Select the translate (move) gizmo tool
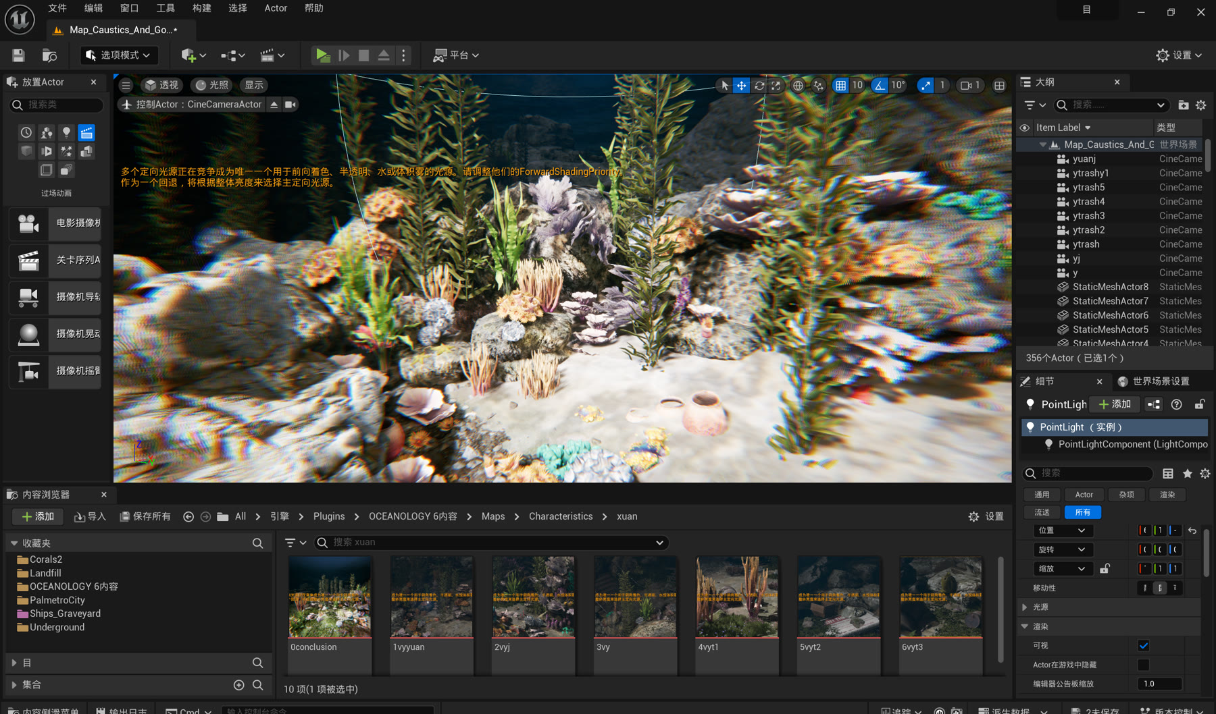Image resolution: width=1216 pixels, height=714 pixels. 741,85
